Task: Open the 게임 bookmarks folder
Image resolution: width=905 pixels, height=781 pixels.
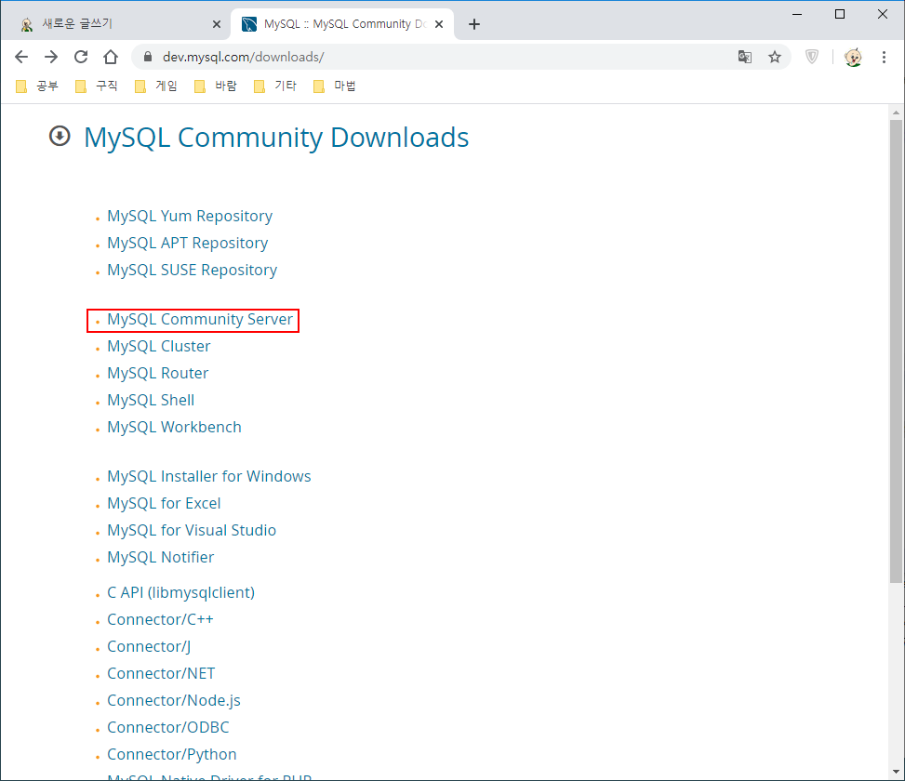Action: (156, 86)
